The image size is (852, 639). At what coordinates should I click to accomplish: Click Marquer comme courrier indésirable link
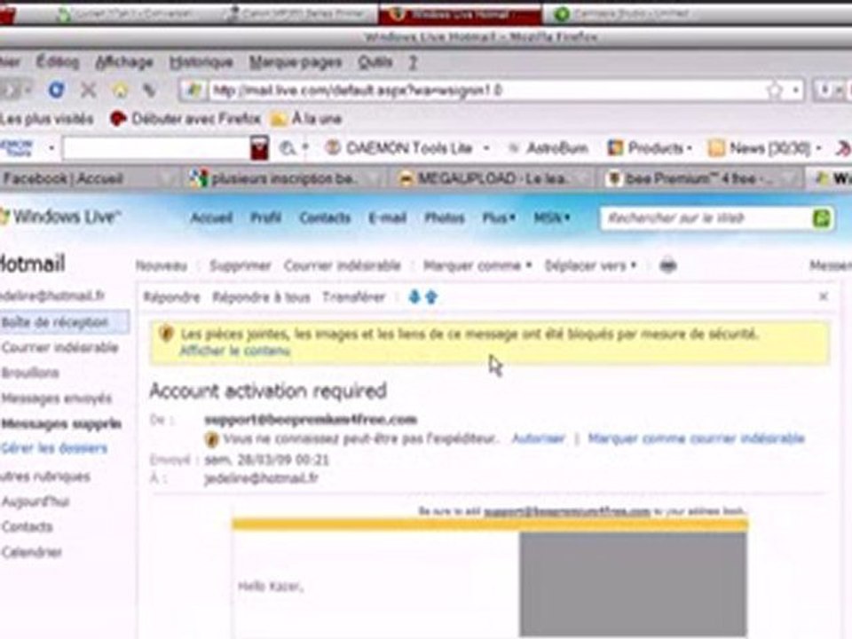(696, 438)
